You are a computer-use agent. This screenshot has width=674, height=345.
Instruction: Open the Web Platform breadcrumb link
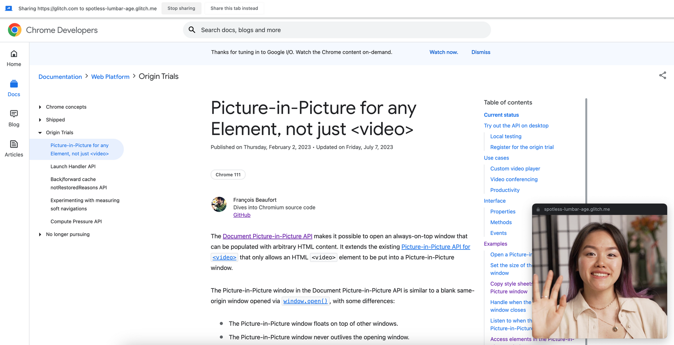pyautogui.click(x=110, y=77)
